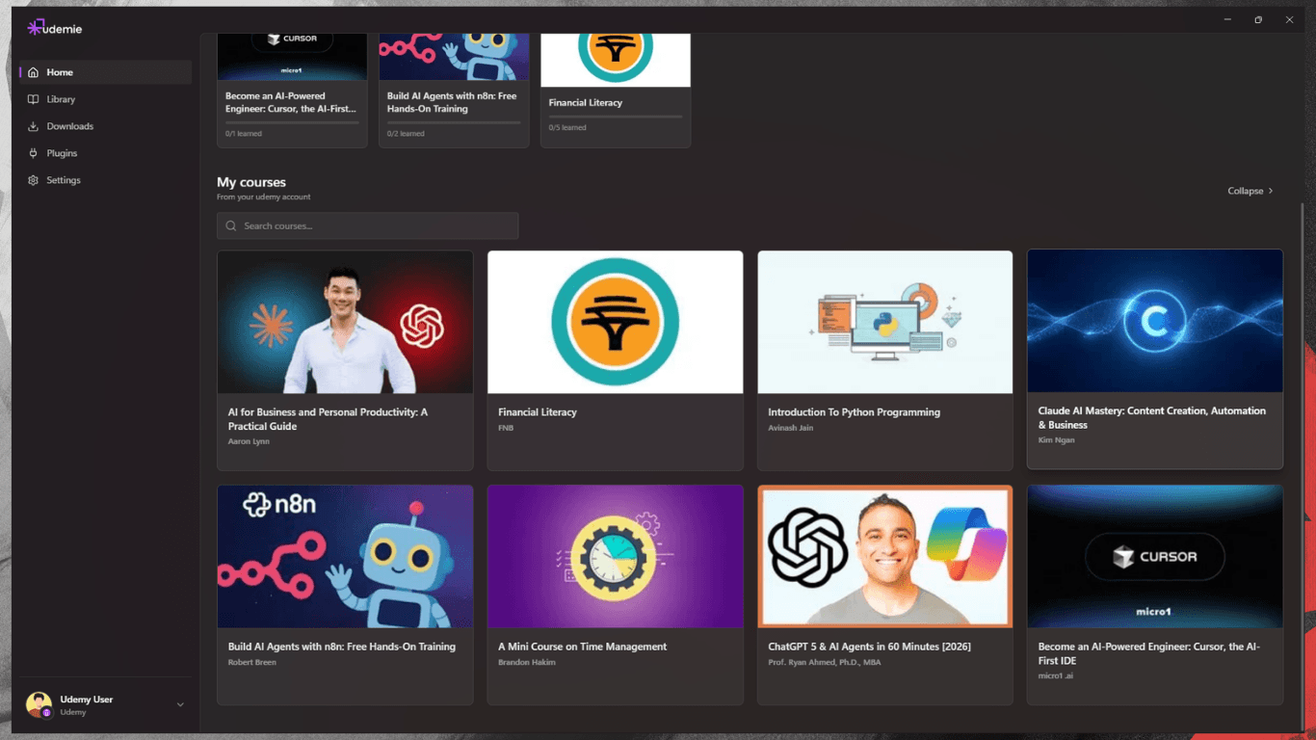Viewport: 1316px width, 740px height.
Task: Go to the Downloads section
Action: (x=105, y=126)
